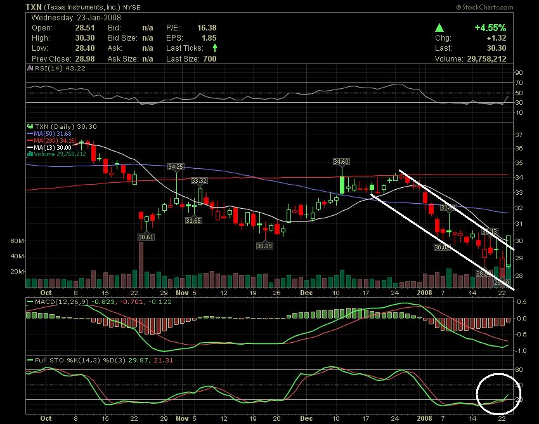
Task: Click the TXN (Daily) candlestick legend icon
Action: click(30, 127)
